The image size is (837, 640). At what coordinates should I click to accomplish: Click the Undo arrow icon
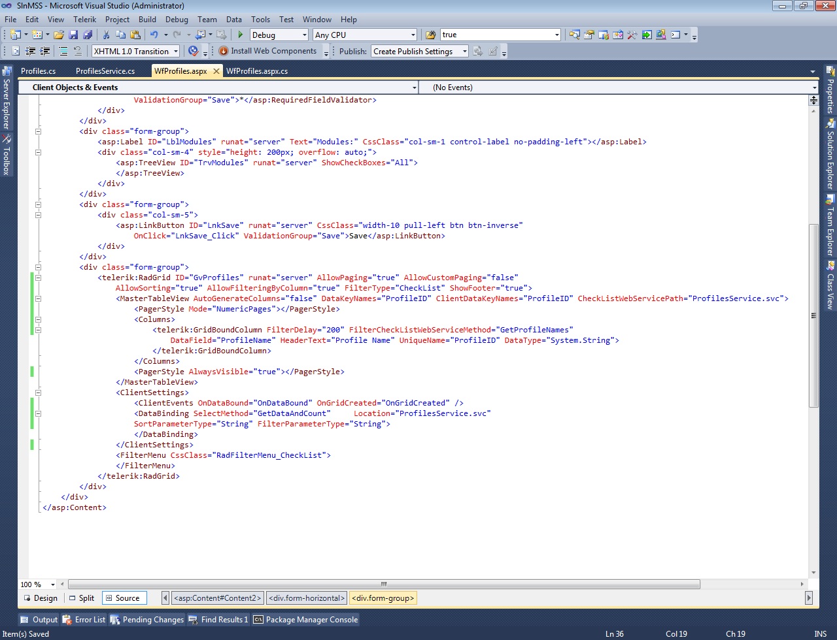click(x=154, y=35)
